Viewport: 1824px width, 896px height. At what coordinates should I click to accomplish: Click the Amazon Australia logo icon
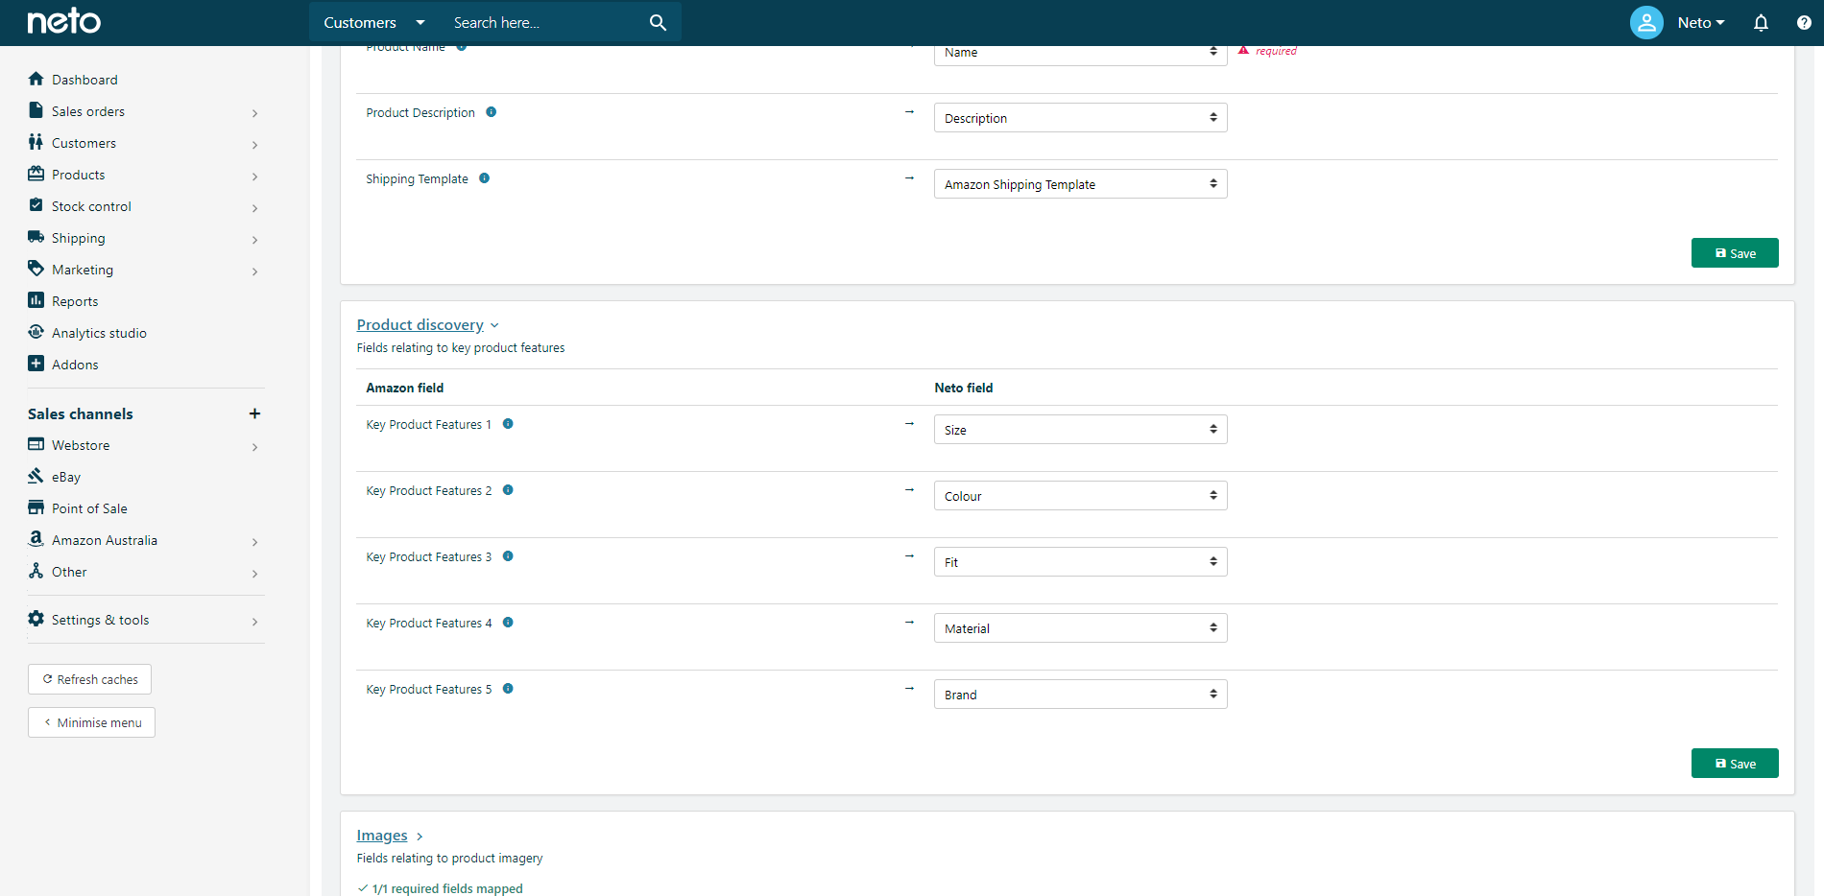(36, 539)
